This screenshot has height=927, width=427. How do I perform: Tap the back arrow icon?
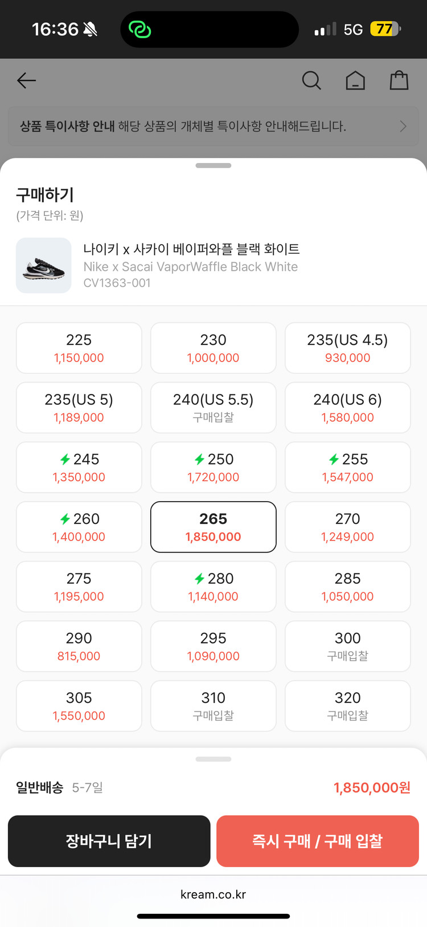(x=27, y=80)
